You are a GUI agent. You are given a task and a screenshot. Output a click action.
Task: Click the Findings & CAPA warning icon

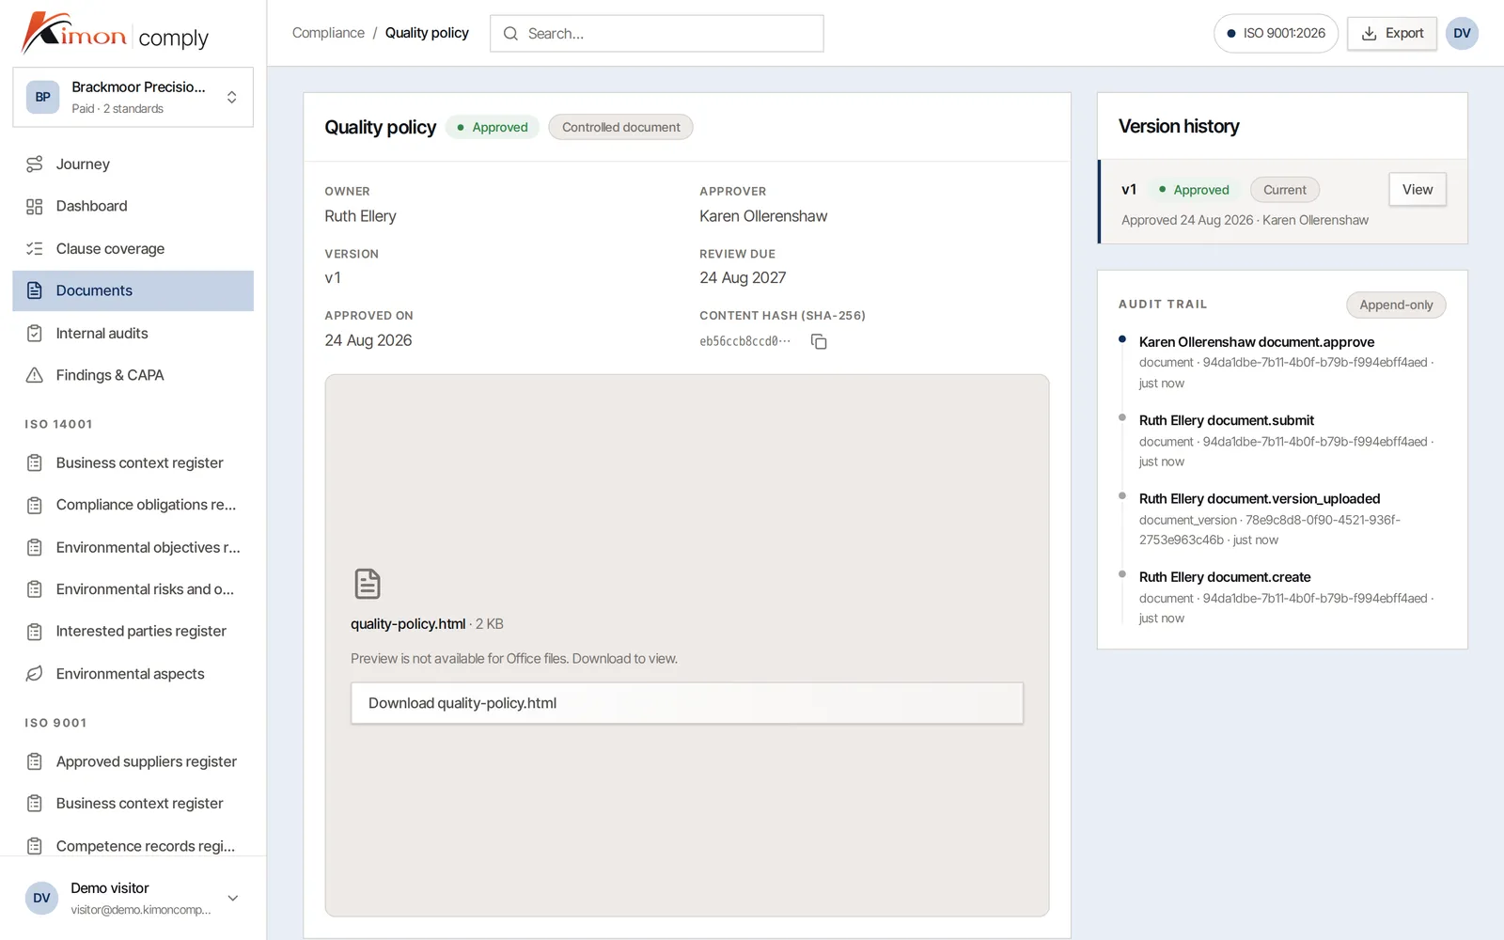pos(35,375)
